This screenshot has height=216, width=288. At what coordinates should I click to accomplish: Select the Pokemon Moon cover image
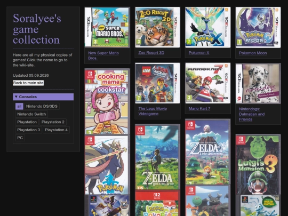click(258, 27)
